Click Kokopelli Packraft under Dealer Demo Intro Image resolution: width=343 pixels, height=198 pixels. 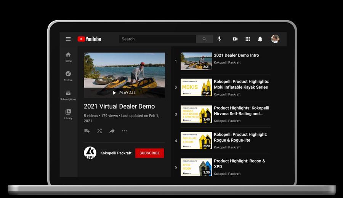tap(227, 62)
